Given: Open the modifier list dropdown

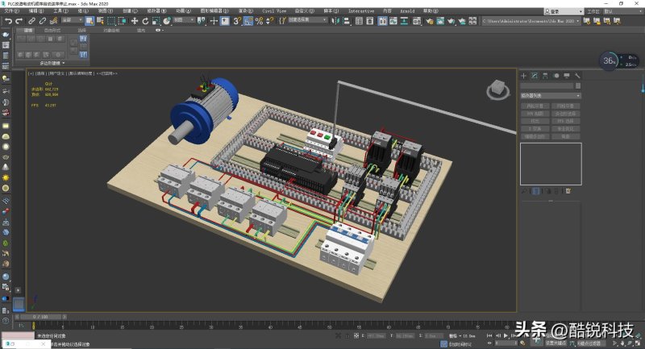Looking at the screenshot, I should [x=551, y=95].
